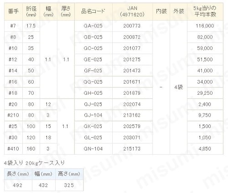Click the 5kg当りの平均本数 header
The height and width of the screenshot is (193, 228).
(x=205, y=11)
